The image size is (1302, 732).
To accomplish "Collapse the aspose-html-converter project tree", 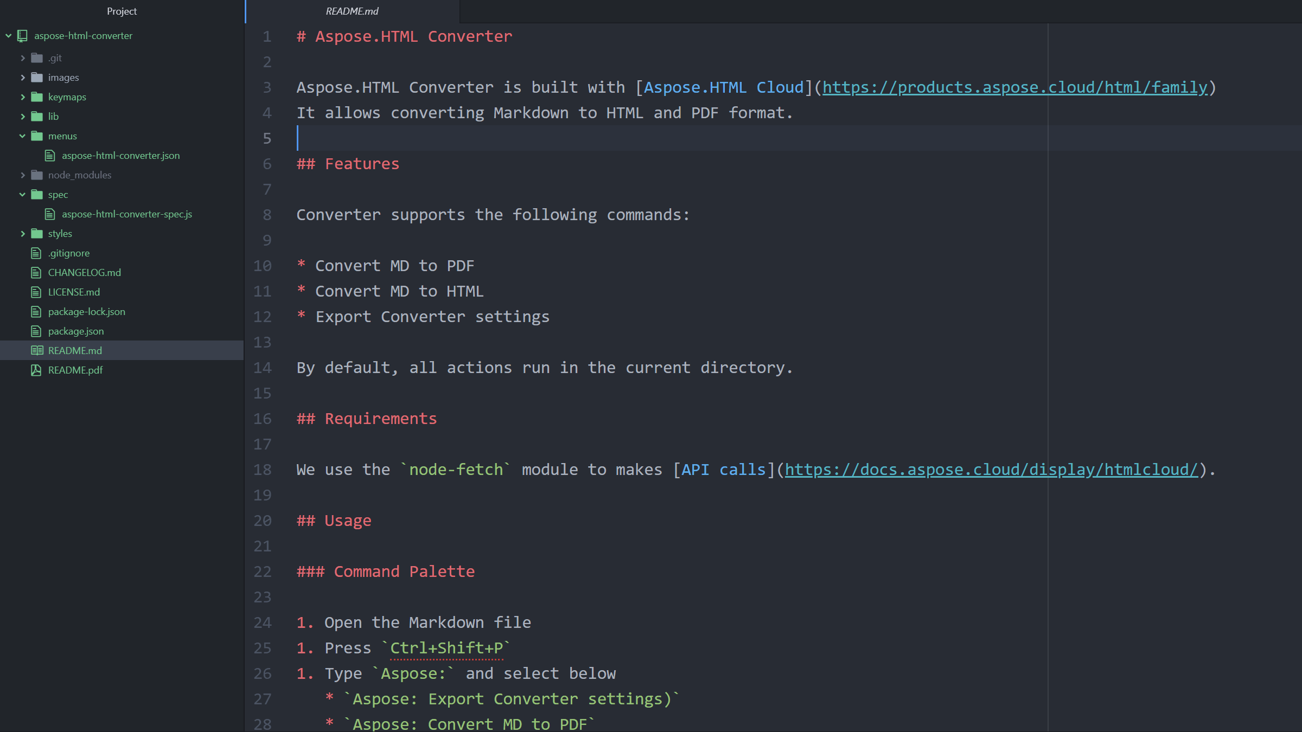I will (7, 36).
